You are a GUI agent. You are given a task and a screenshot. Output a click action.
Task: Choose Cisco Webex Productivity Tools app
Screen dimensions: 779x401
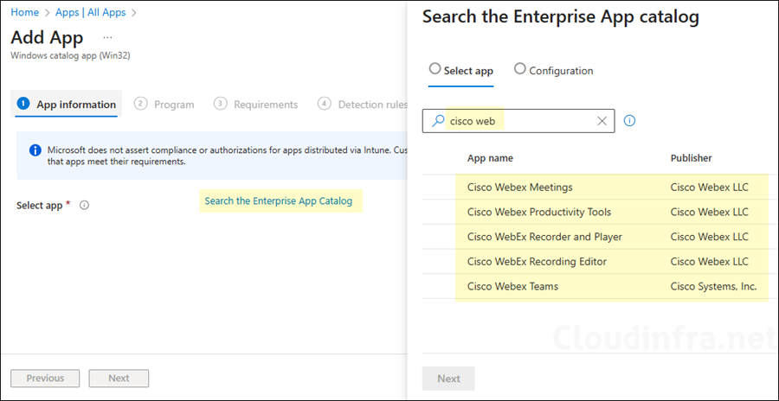[x=538, y=212]
